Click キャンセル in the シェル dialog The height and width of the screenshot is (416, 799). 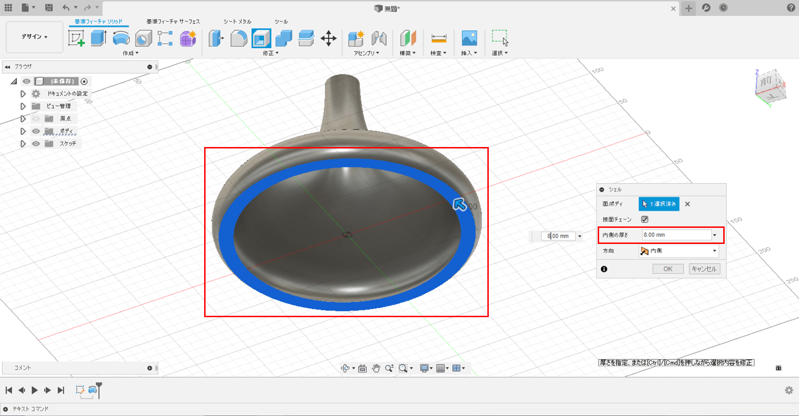pyautogui.click(x=704, y=269)
